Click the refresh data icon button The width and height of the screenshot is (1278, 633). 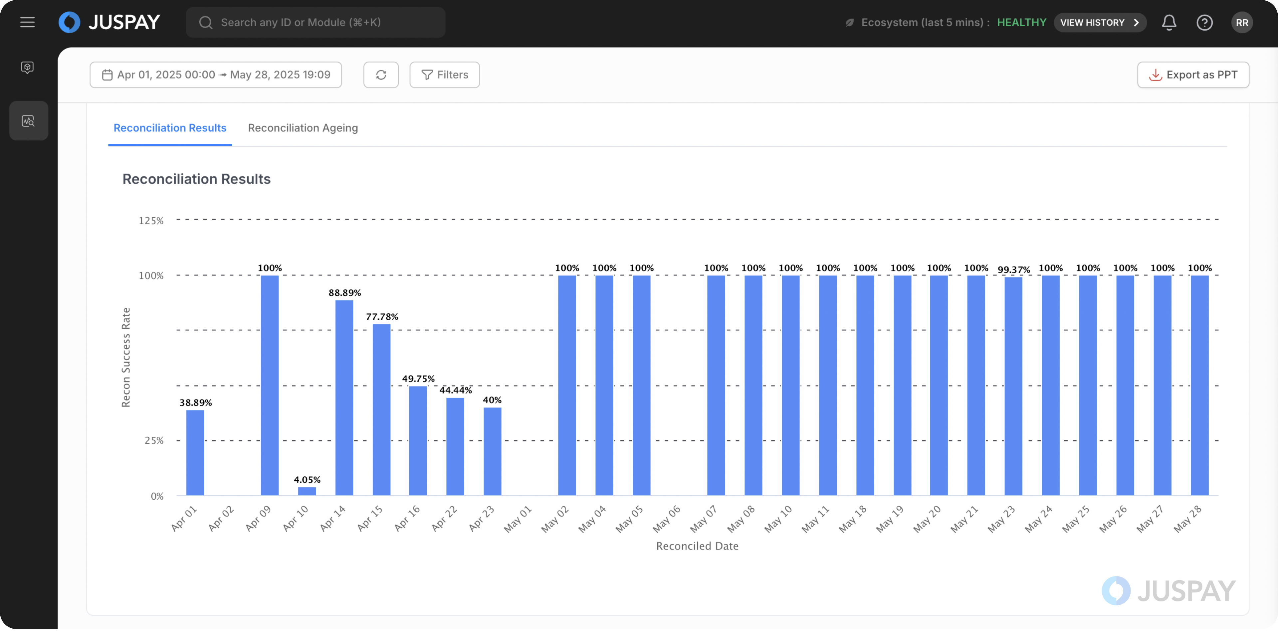click(x=380, y=75)
